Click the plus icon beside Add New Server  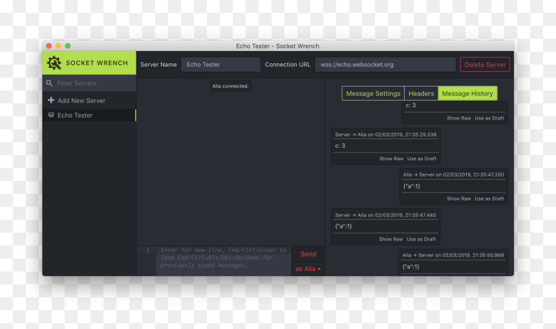point(51,100)
